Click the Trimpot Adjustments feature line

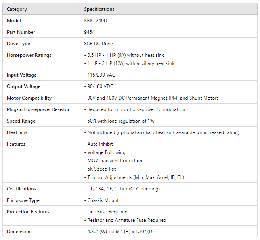(134, 177)
